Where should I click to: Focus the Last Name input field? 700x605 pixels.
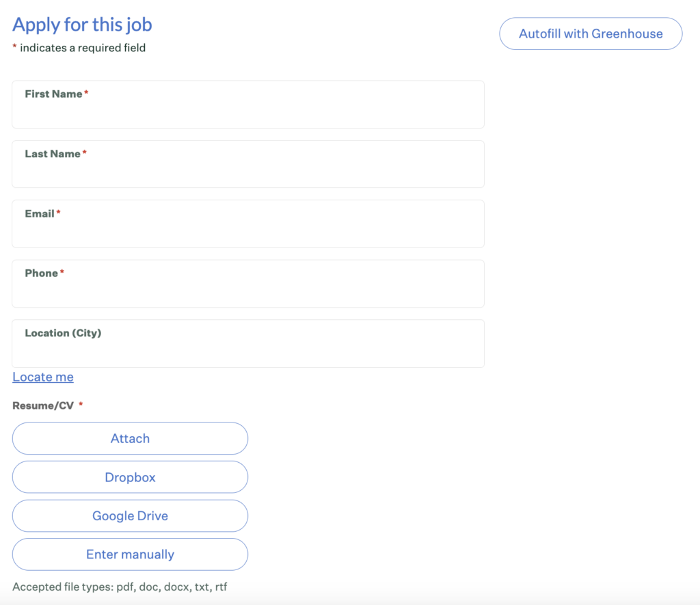(248, 164)
